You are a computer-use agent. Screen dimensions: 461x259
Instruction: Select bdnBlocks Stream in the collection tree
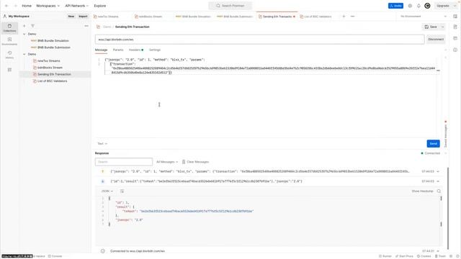coord(50,68)
